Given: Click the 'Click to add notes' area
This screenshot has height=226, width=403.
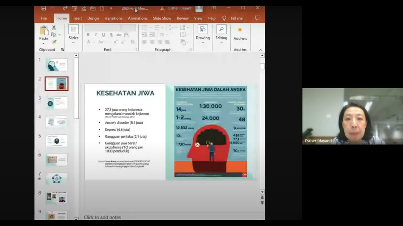Looking at the screenshot, I should [x=102, y=217].
